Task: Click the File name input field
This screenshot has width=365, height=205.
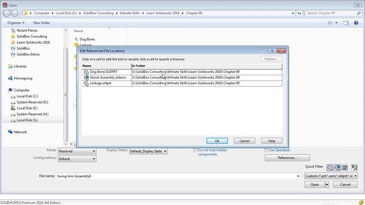Action: [176, 176]
